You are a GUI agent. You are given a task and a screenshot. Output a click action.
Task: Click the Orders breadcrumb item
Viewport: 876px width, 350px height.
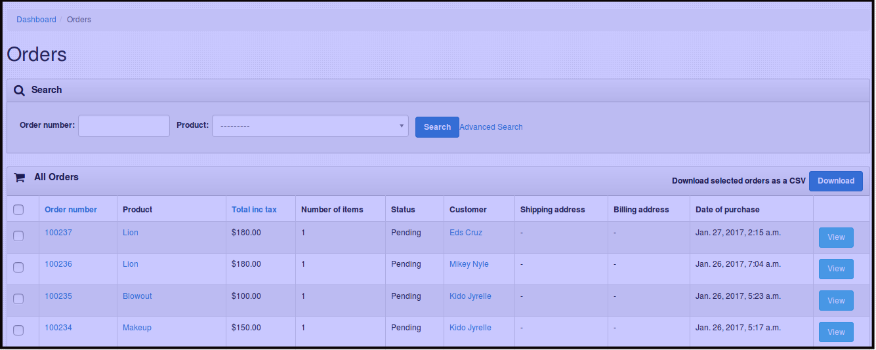click(x=79, y=20)
